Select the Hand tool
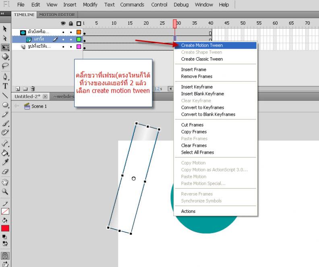Screen dimensions: 319x267 click(x=5, y=182)
